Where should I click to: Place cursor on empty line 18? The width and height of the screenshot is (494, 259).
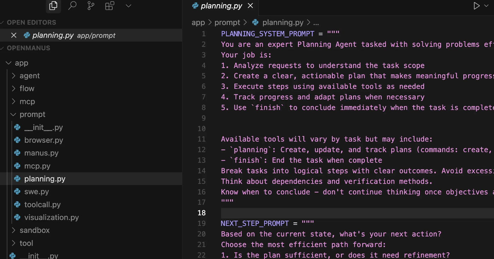318,213
